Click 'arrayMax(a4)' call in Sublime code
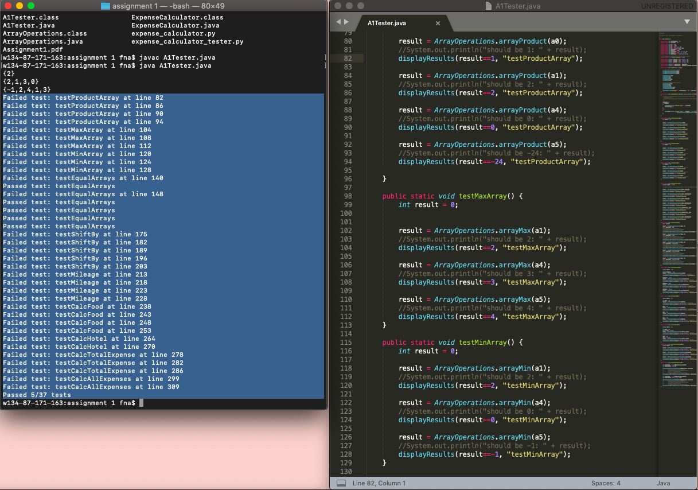The image size is (698, 490). pyautogui.click(x=524, y=265)
